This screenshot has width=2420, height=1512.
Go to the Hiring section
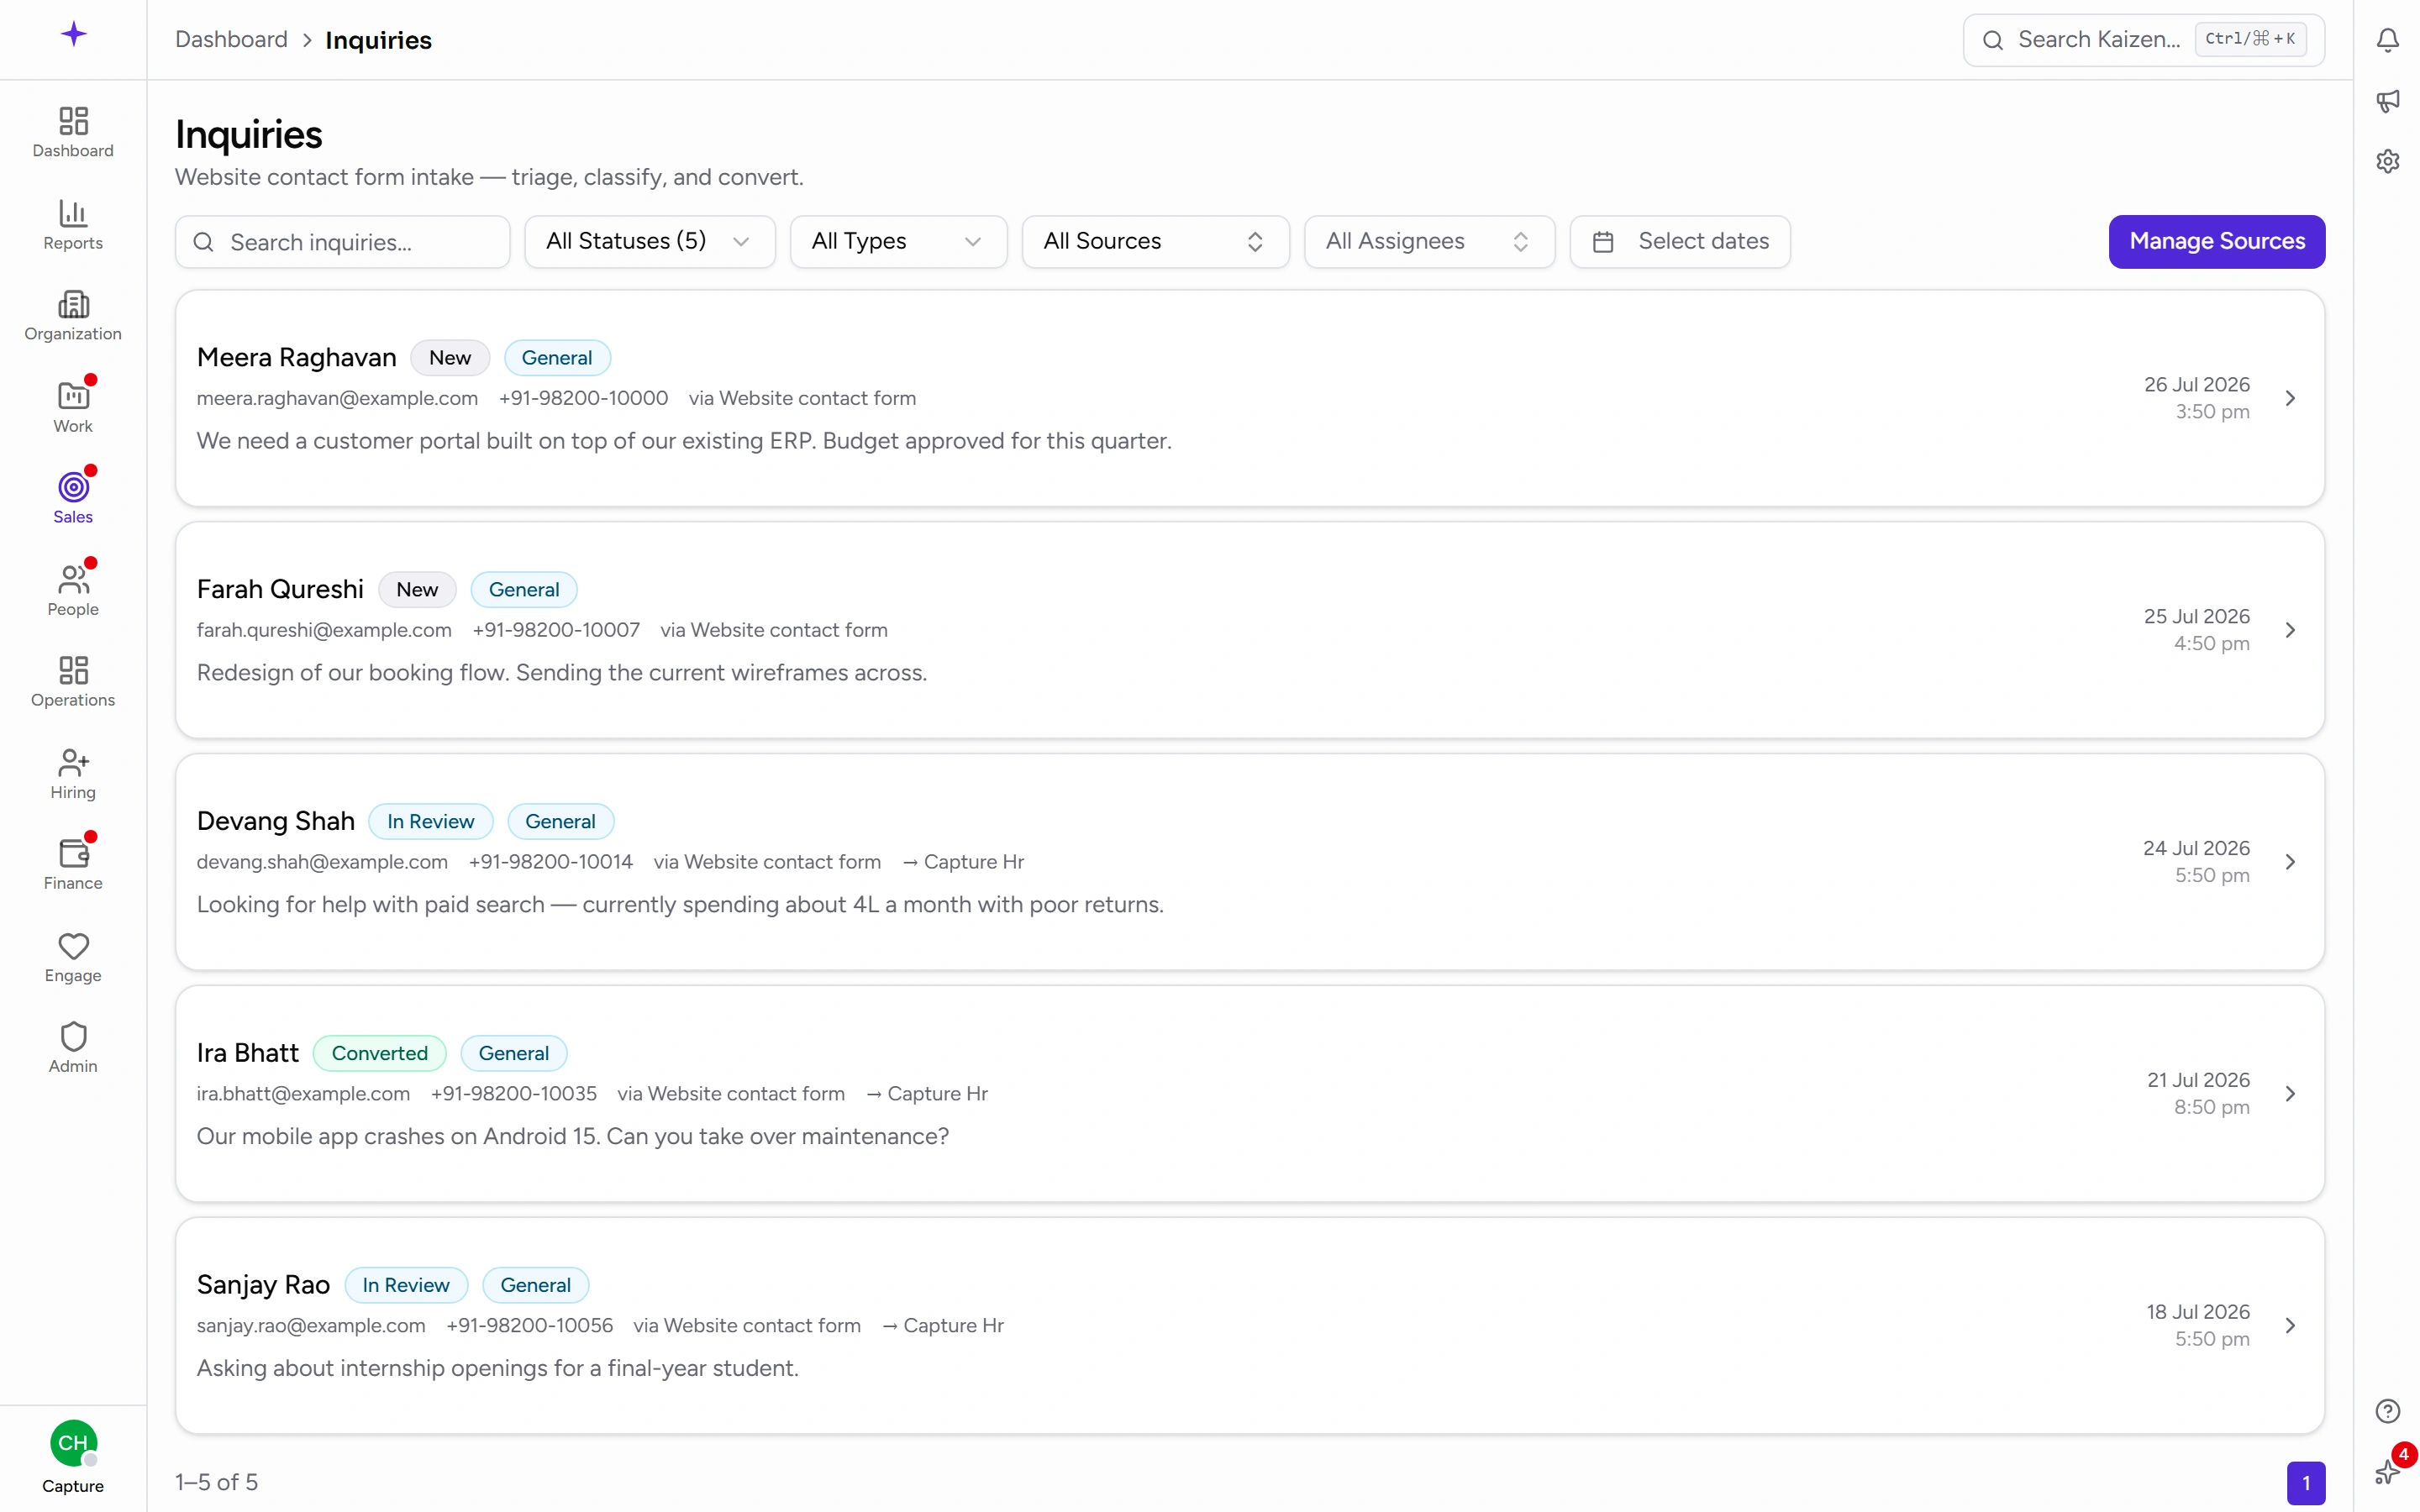pos(73,773)
